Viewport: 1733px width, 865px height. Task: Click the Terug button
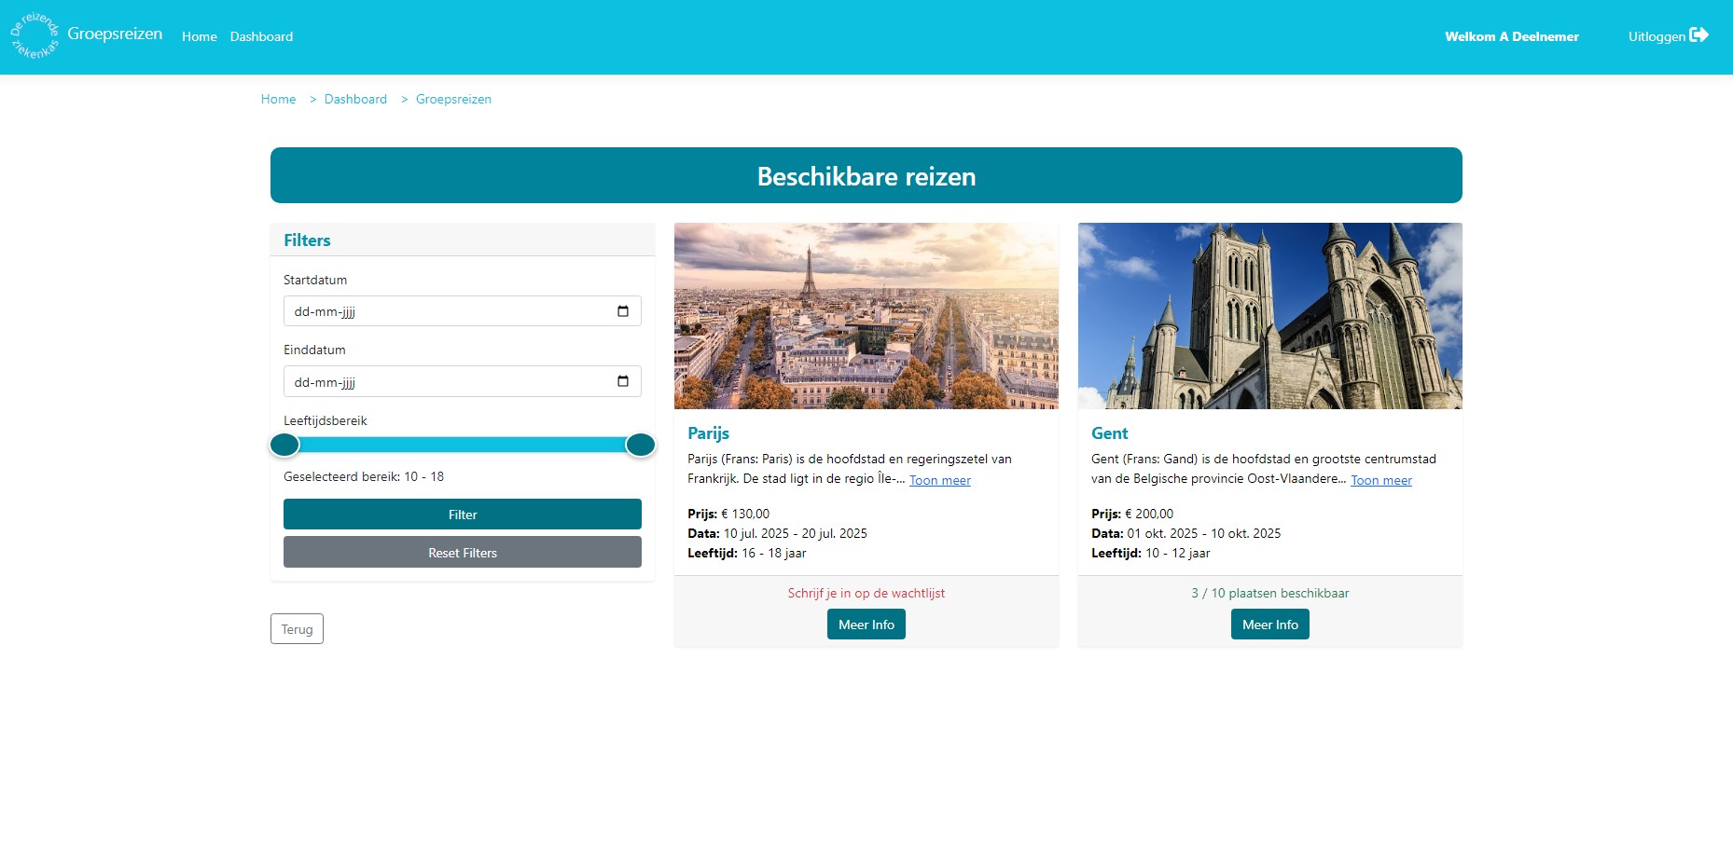pos(297,628)
